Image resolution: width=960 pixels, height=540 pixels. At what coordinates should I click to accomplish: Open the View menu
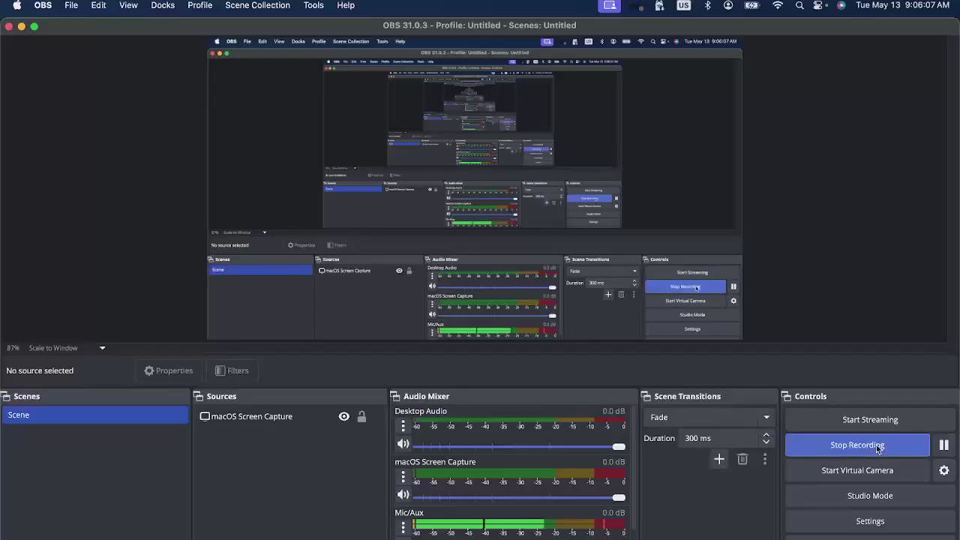tap(128, 5)
